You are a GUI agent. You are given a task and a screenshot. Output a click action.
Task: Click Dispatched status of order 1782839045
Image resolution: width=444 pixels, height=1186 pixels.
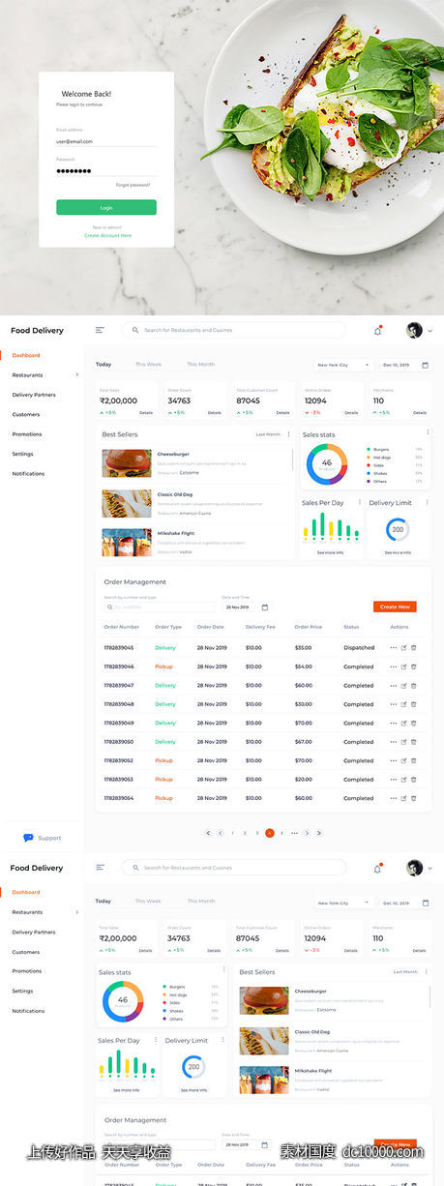(359, 648)
